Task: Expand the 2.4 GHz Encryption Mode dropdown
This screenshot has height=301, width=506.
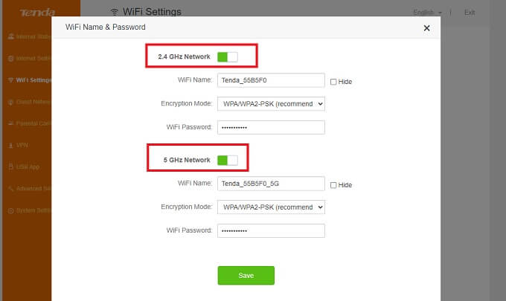Action: pyautogui.click(x=270, y=104)
